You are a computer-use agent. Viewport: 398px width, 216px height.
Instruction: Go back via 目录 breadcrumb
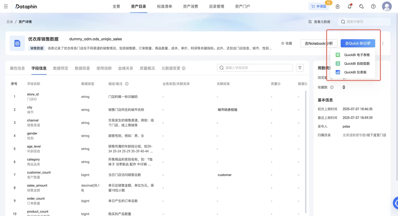(10, 22)
